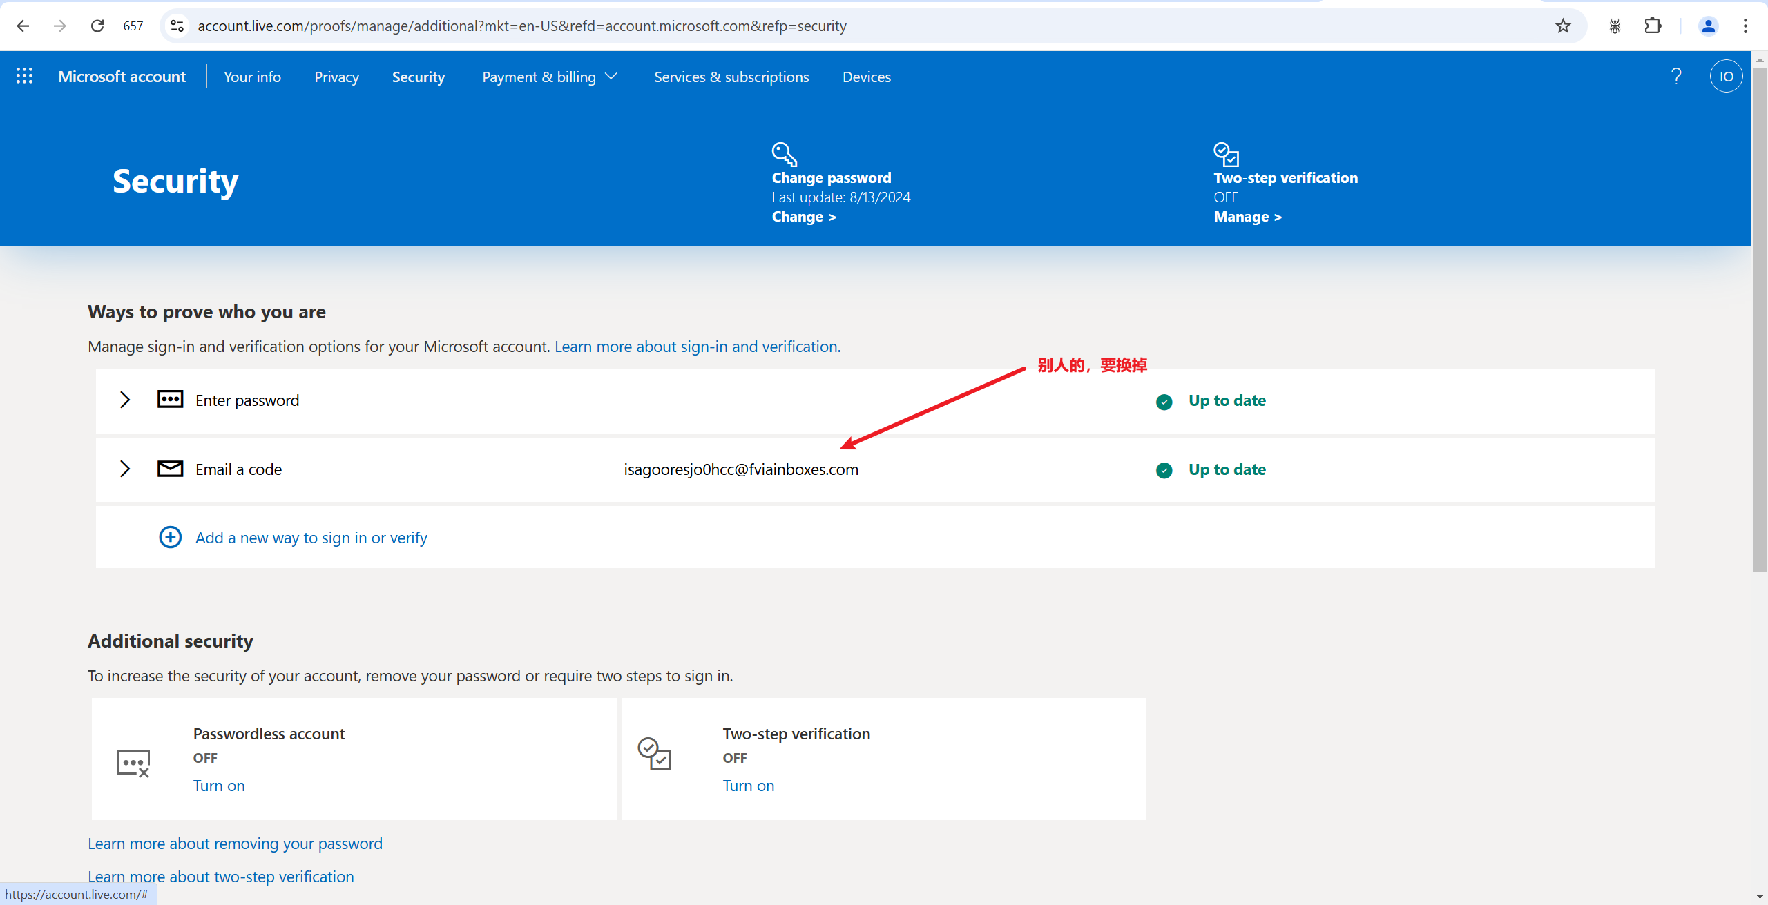The image size is (1768, 905).
Task: Open Chrome profile icon
Action: pos(1708,26)
